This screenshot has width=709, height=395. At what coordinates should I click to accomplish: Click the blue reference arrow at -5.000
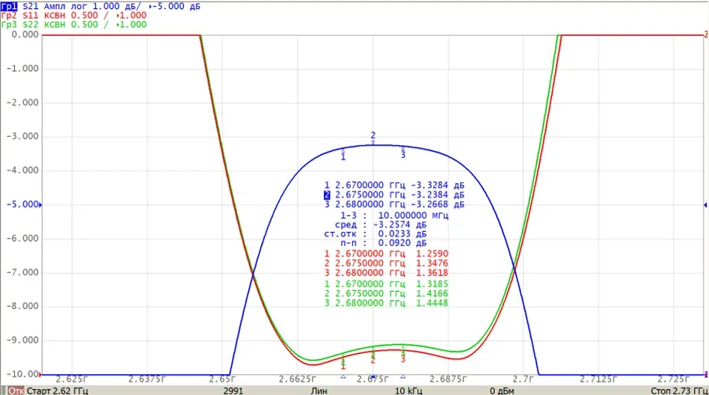(40, 205)
